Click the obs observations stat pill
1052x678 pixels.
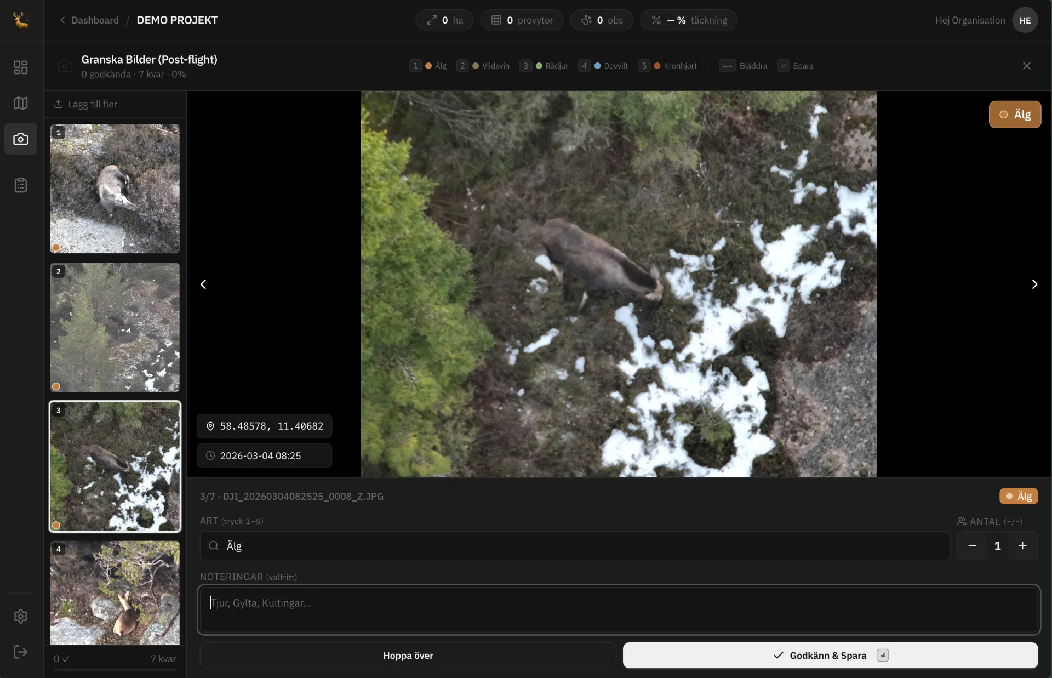tap(602, 20)
